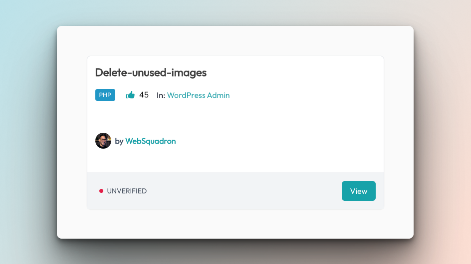This screenshot has height=264, width=471.
Task: Visit the WebSquadron author profile link
Action: point(151,141)
